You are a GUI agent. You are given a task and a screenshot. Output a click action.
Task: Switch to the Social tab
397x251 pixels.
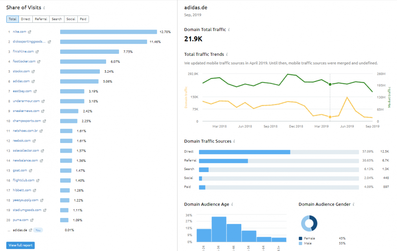[71, 19]
